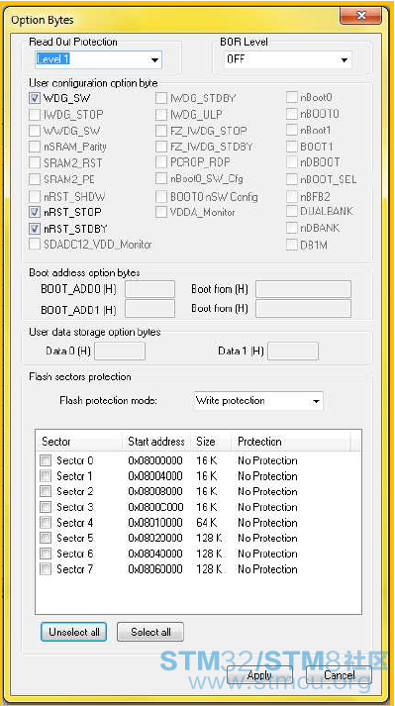Close the Option Bytes window

360,17
